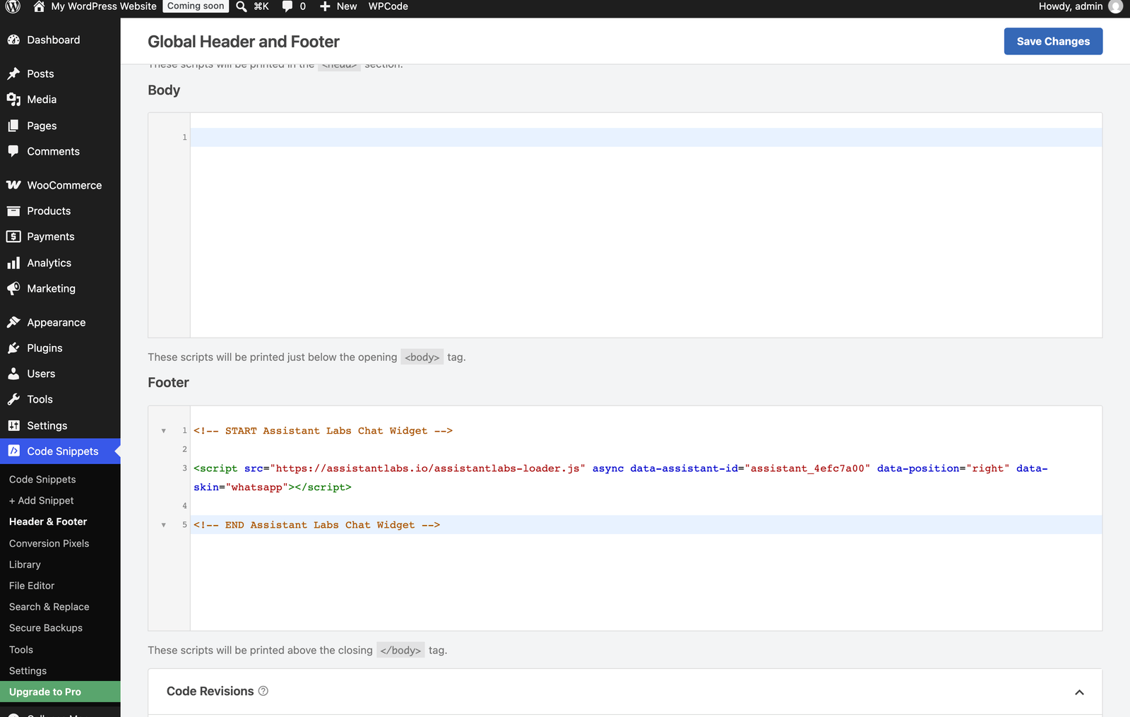Open search via the magnifier icon
Viewport: 1130px width, 717px height.
coord(242,6)
